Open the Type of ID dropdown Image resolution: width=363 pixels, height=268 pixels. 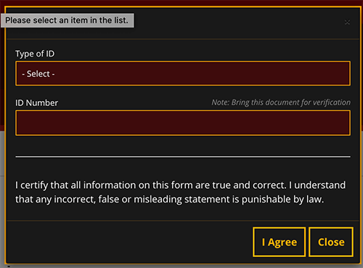coord(183,73)
